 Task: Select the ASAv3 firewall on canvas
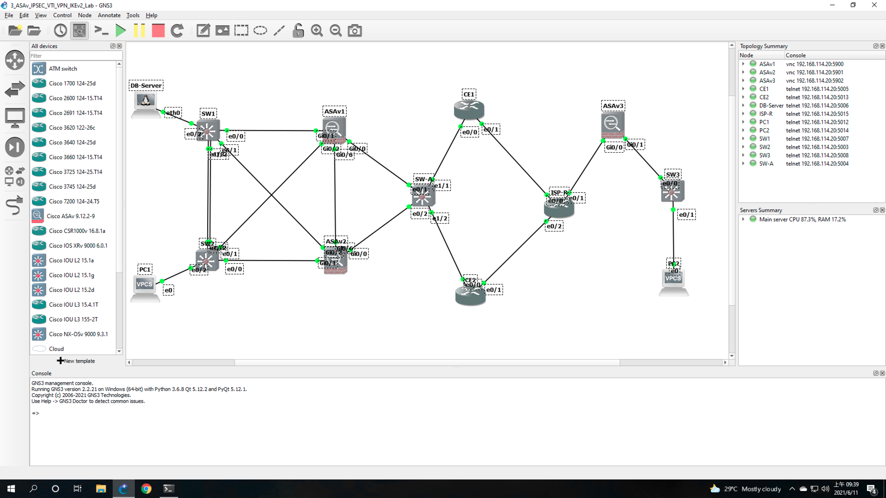(613, 125)
